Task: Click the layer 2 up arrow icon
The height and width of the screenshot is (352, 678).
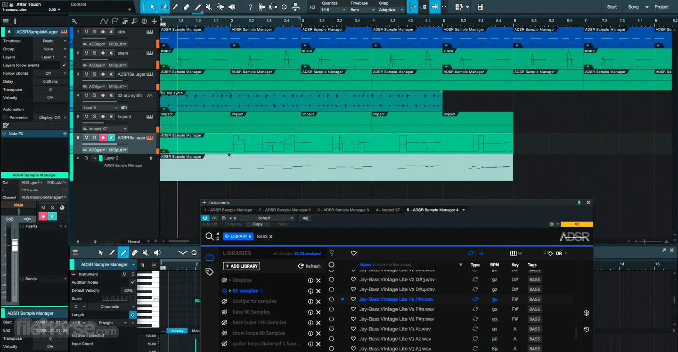Action: pyautogui.click(x=151, y=158)
